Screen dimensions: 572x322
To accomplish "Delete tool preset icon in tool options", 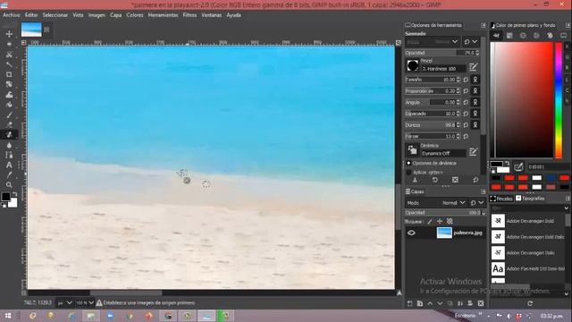I will click(x=455, y=180).
